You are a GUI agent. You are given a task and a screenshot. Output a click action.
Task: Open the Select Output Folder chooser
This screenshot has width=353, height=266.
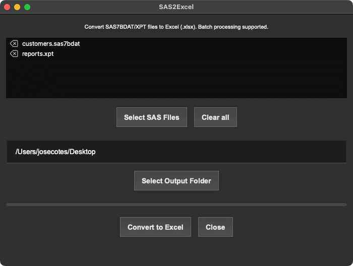point(176,181)
